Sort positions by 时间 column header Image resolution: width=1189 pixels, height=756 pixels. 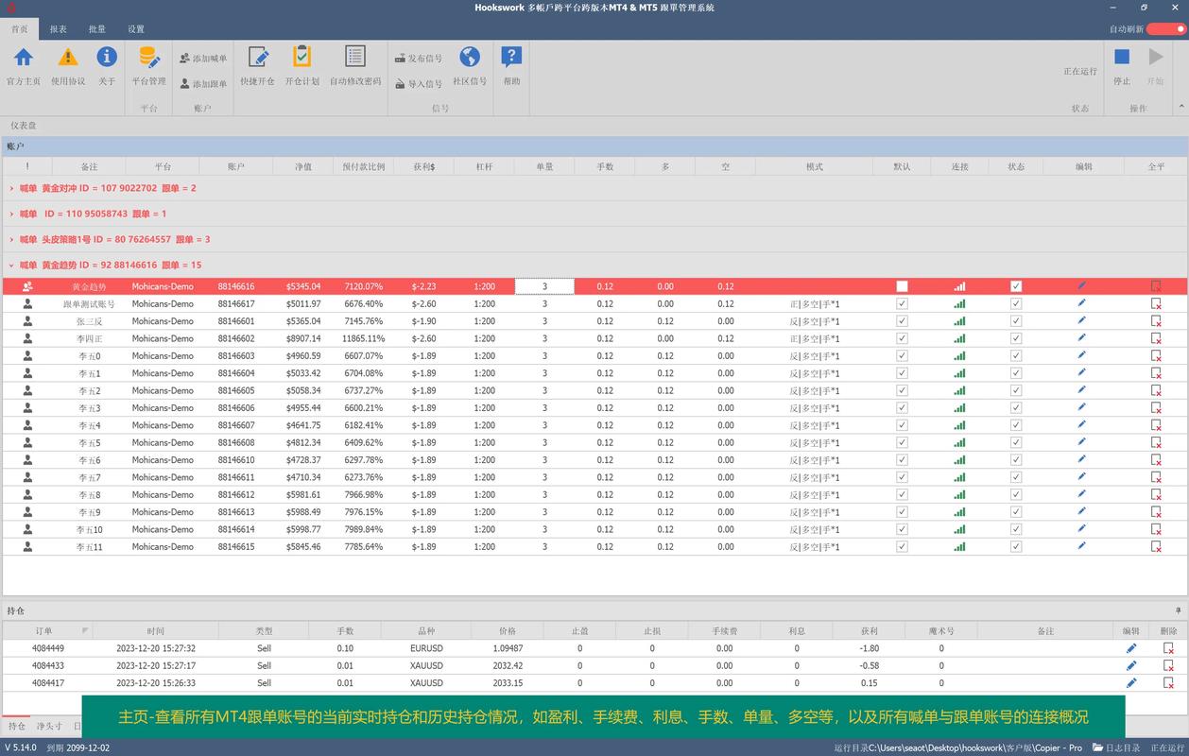[155, 630]
